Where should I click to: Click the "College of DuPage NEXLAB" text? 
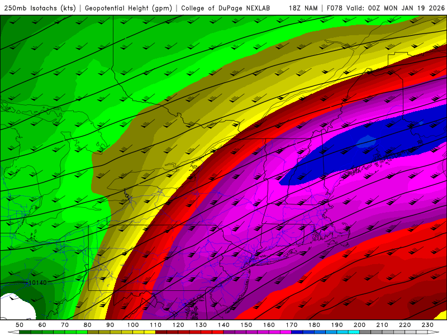click(225, 8)
